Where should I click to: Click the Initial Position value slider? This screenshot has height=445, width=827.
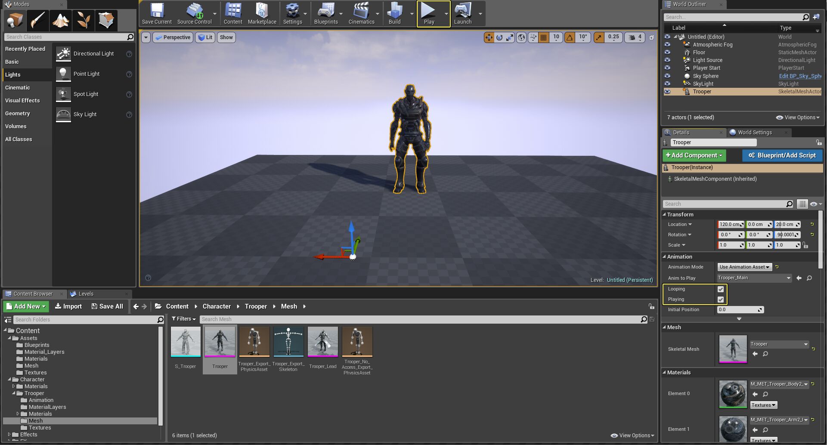click(739, 310)
